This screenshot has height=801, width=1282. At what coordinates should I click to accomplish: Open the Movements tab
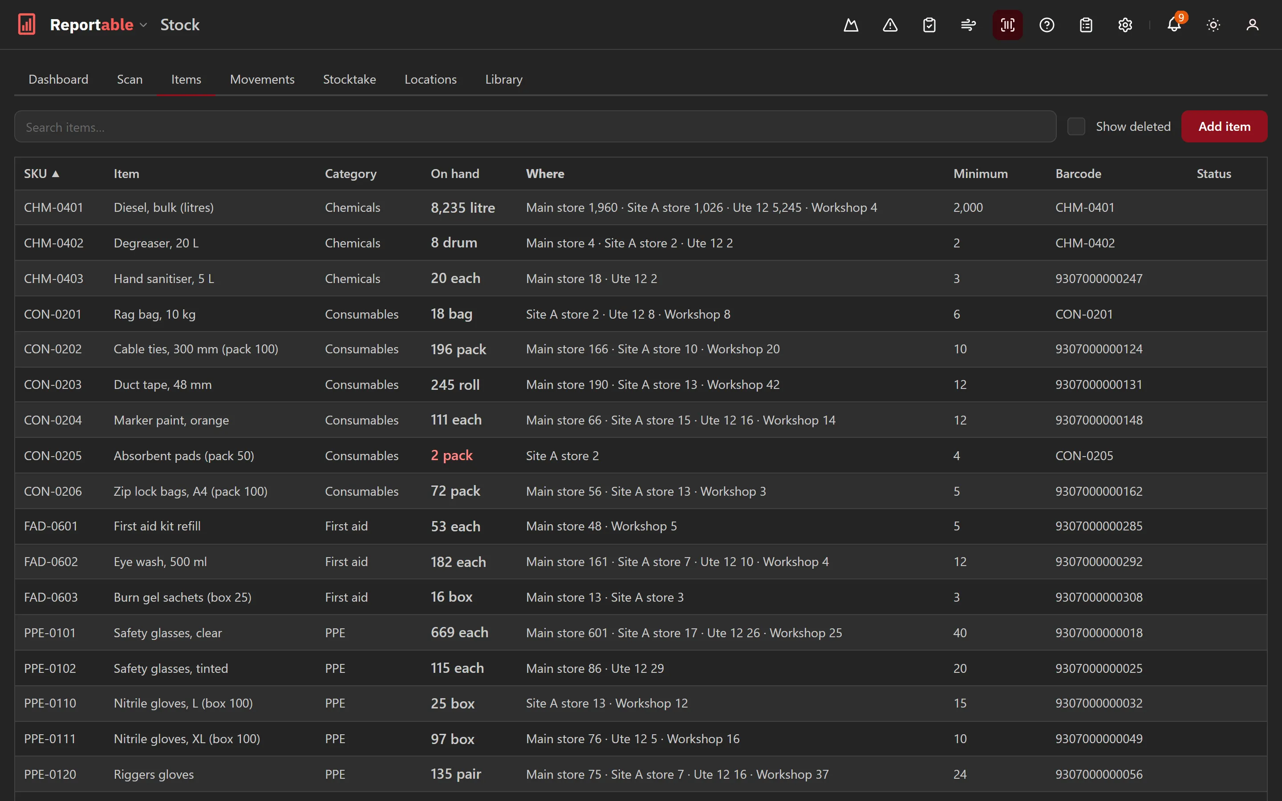[x=262, y=80]
